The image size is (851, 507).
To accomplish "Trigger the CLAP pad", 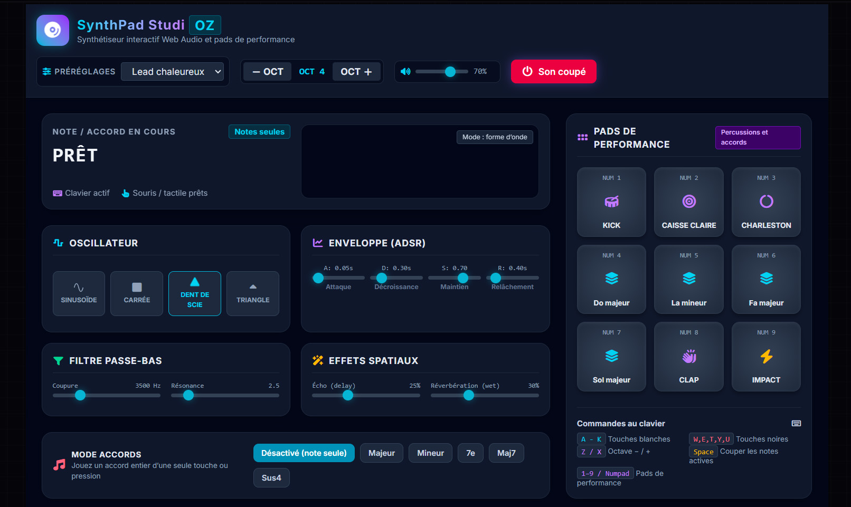I will (x=689, y=357).
